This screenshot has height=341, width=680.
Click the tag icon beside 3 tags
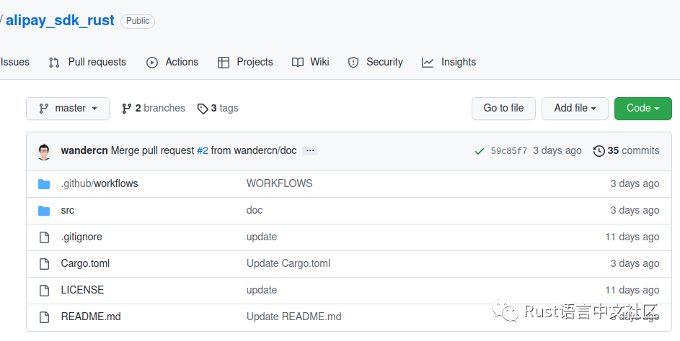203,109
